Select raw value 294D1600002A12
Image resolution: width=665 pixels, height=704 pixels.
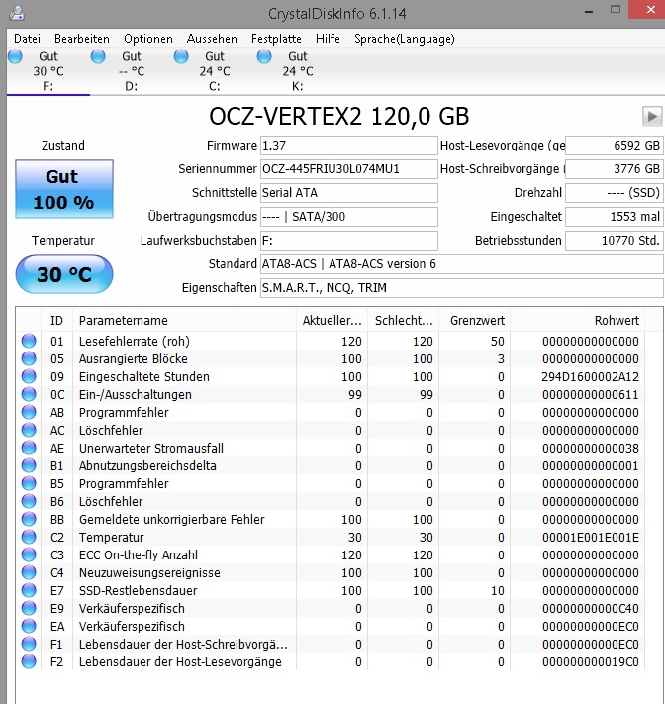point(590,376)
